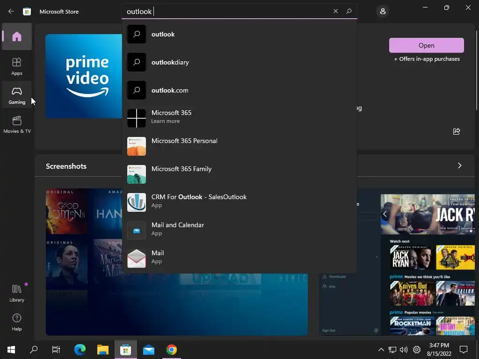Open the Prime Video app
The width and height of the screenshot is (479, 359).
coord(427,45)
